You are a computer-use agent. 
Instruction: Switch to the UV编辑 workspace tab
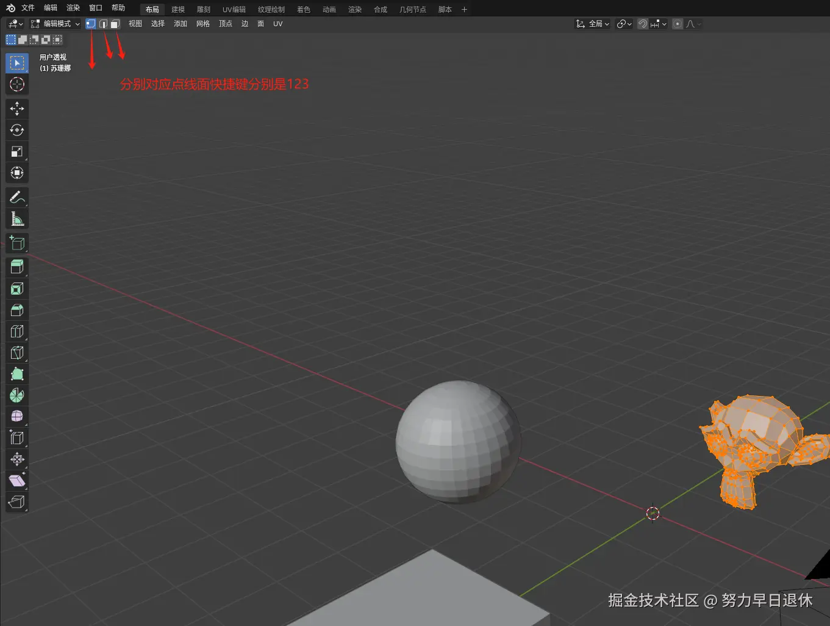click(x=234, y=9)
